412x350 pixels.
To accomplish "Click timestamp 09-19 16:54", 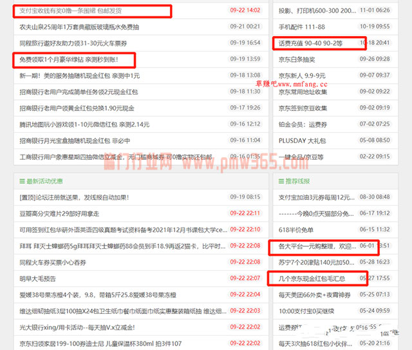I will point(245,43).
